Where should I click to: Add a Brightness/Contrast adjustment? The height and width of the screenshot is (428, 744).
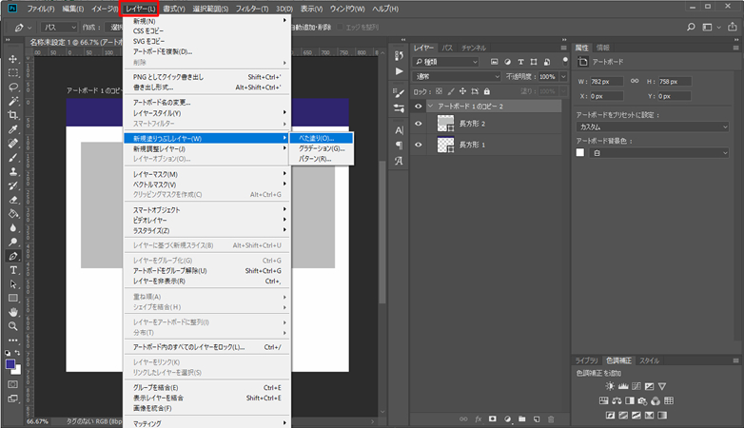pos(610,386)
